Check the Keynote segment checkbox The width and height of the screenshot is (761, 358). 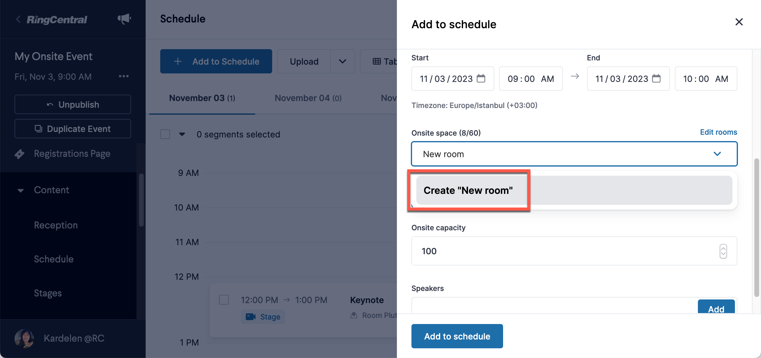pos(224,300)
